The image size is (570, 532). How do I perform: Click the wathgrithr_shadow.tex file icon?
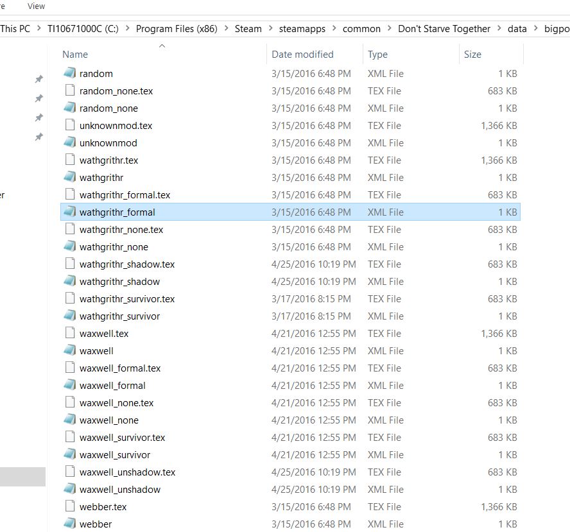[x=70, y=264]
